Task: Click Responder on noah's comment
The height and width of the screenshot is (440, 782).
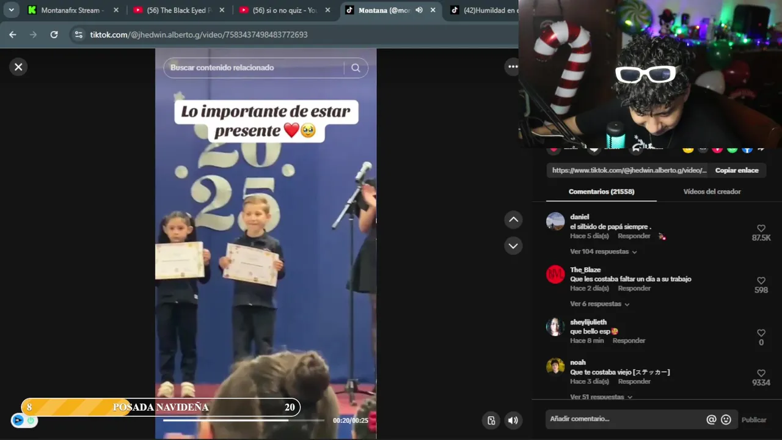Action: coord(634,381)
